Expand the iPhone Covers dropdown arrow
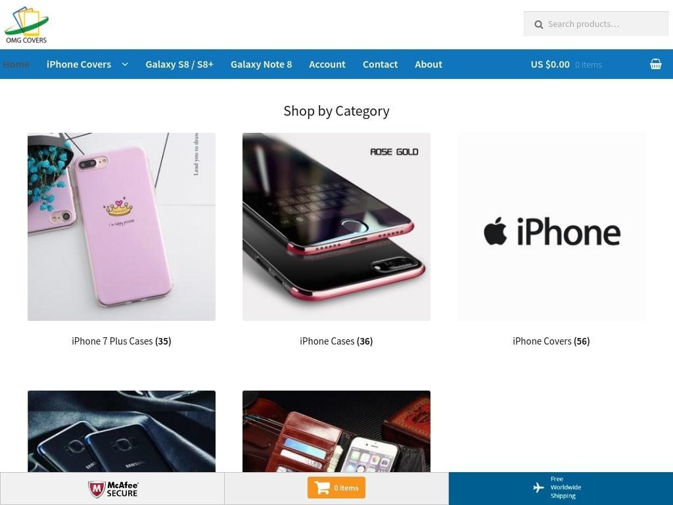Image resolution: width=673 pixels, height=505 pixels. pos(125,64)
